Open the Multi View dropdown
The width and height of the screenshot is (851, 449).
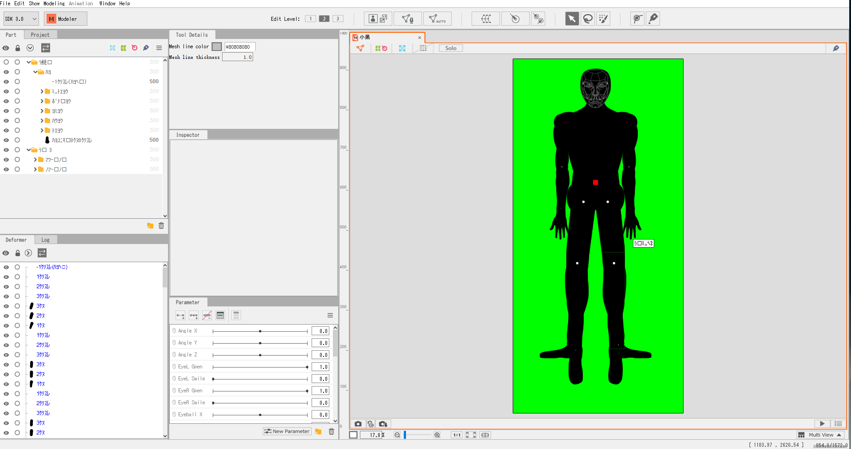tap(820, 435)
